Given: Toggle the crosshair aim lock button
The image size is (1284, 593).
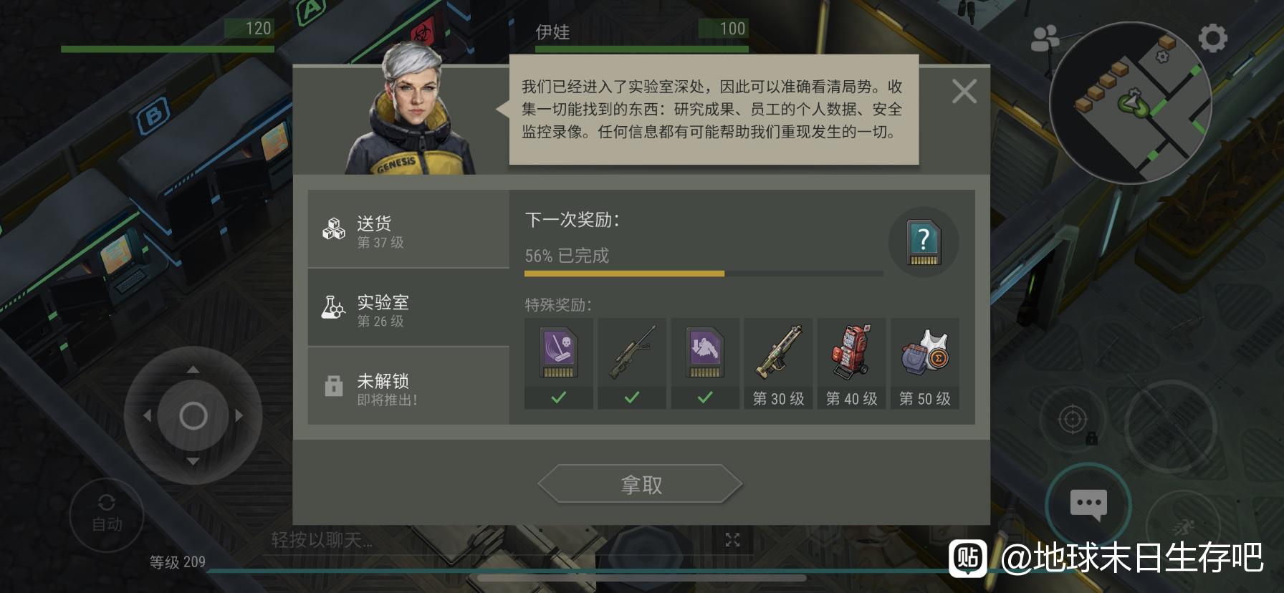Looking at the screenshot, I should (1073, 420).
